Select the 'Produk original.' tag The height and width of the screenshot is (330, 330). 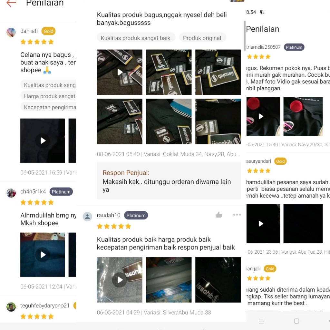tap(203, 38)
